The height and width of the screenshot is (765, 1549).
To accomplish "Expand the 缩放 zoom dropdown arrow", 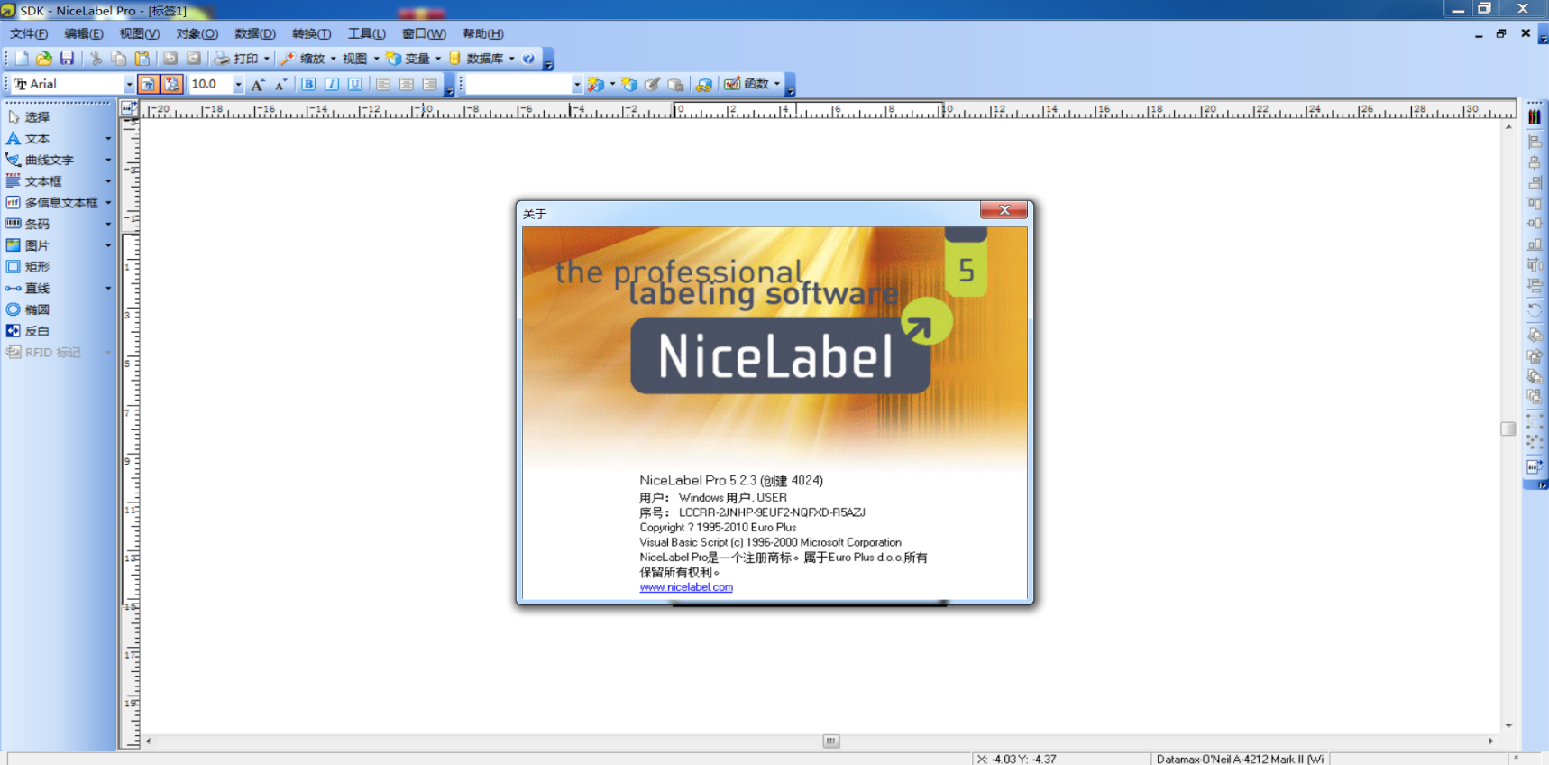I will coord(333,59).
